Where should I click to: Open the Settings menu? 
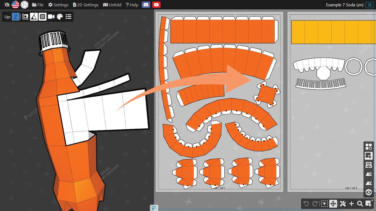(x=58, y=5)
